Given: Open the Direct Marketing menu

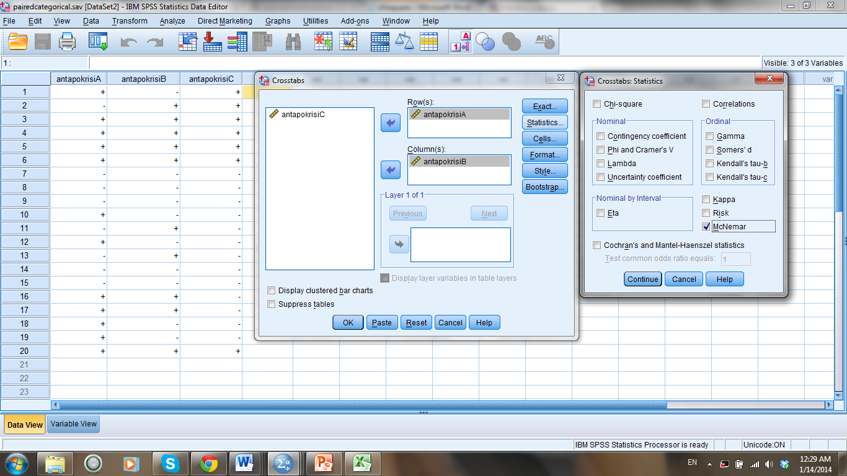Looking at the screenshot, I should tap(225, 21).
